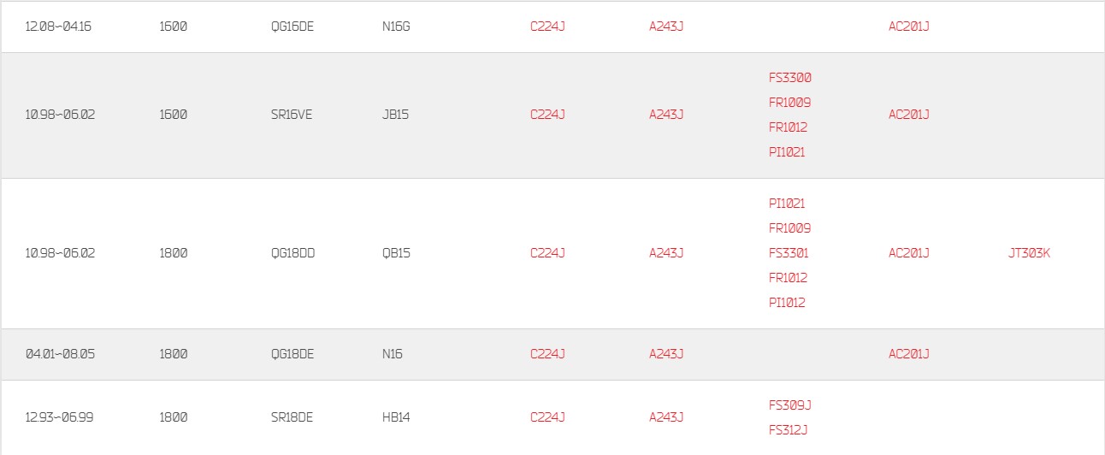
Task: Select the SR16VE engine code cell
Action: 292,115
